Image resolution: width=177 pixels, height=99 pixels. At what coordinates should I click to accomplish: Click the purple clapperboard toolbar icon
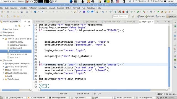pos(84,12)
